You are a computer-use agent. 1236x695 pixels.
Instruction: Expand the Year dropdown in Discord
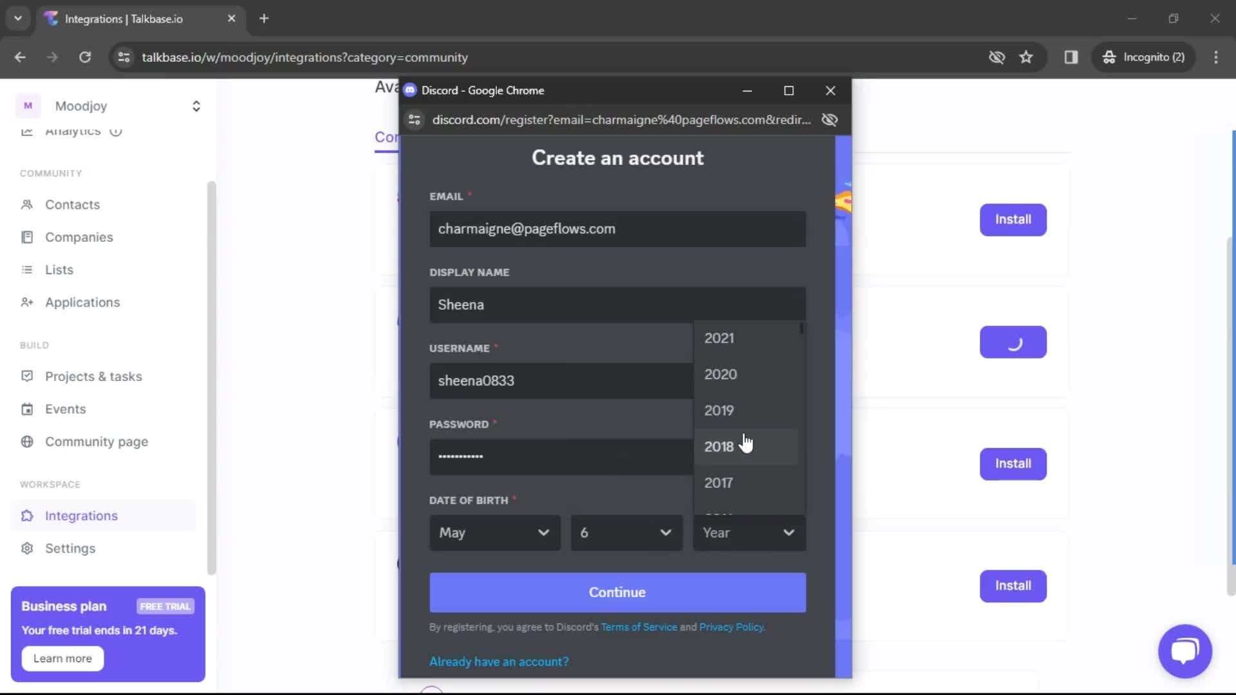[x=749, y=532]
